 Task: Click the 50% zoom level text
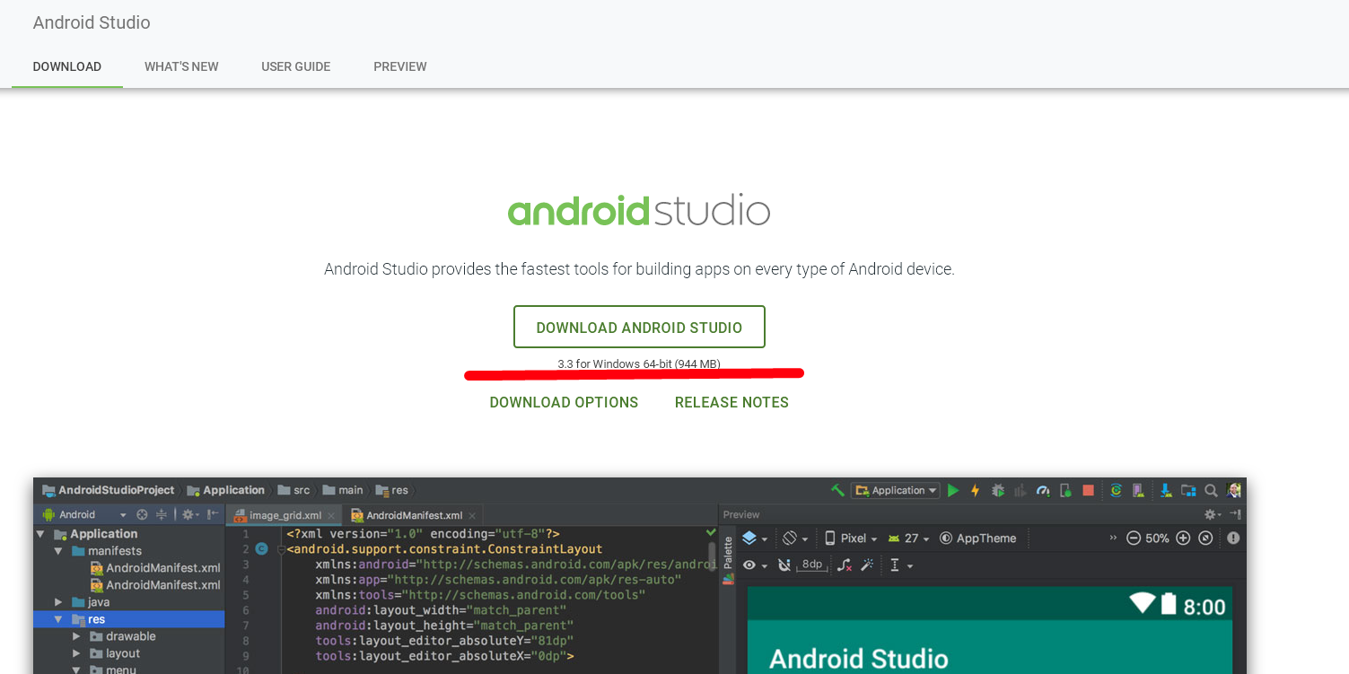[1158, 538]
